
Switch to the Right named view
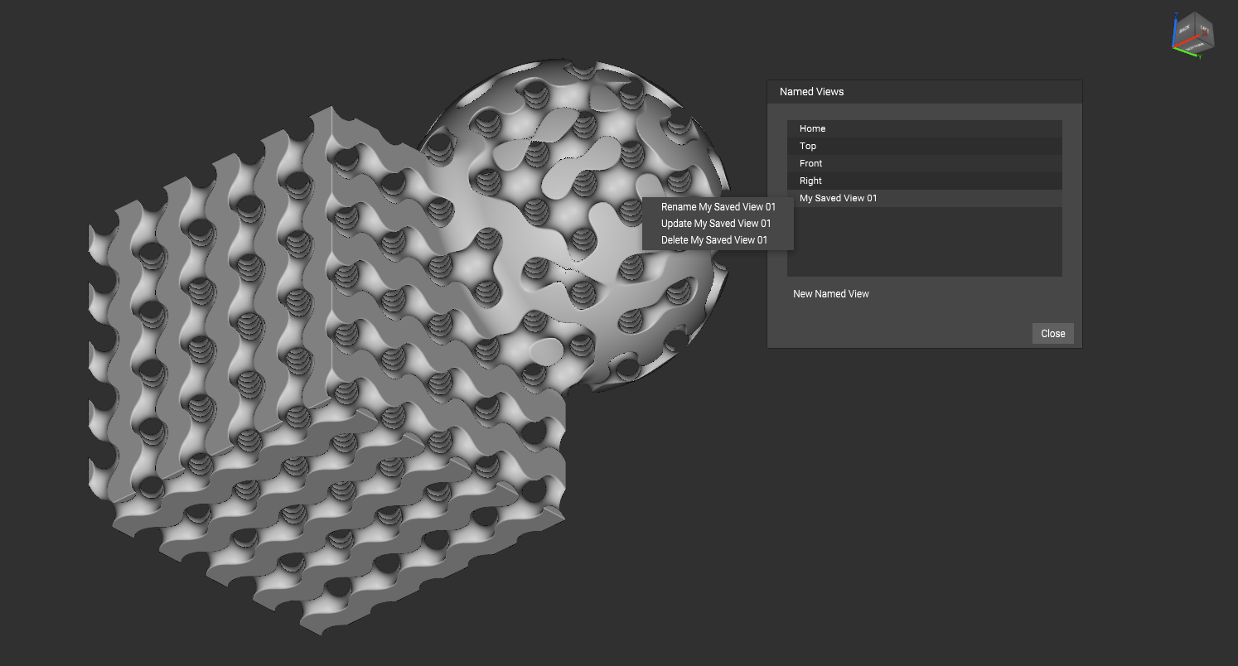[x=924, y=181]
